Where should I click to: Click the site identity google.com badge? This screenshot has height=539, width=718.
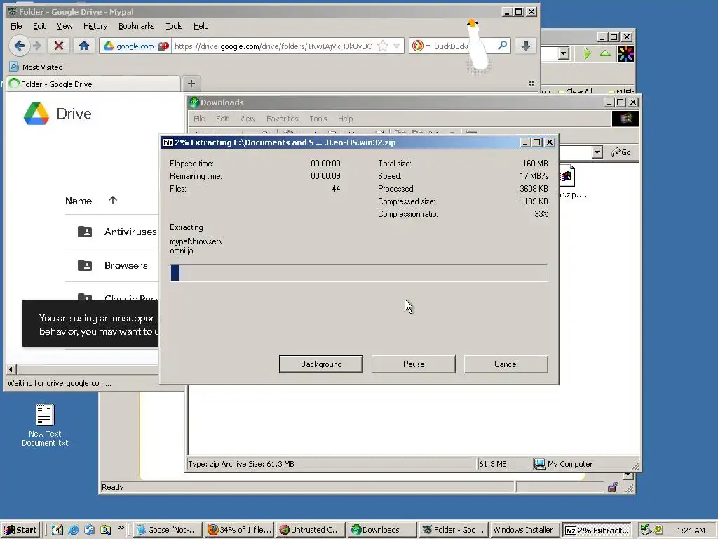(x=135, y=46)
